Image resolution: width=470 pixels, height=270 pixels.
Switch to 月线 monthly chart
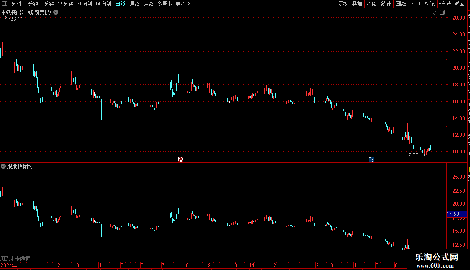click(148, 4)
